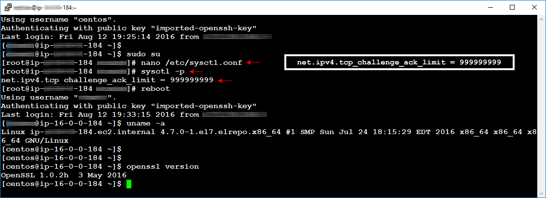Click the green terminal cursor block

pyautogui.click(x=128, y=185)
